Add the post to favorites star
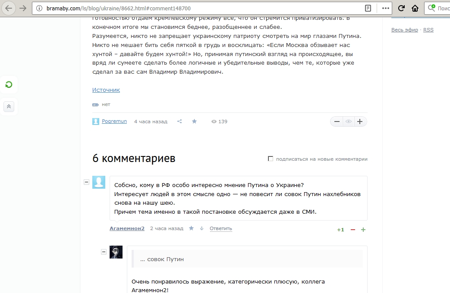 [194, 121]
